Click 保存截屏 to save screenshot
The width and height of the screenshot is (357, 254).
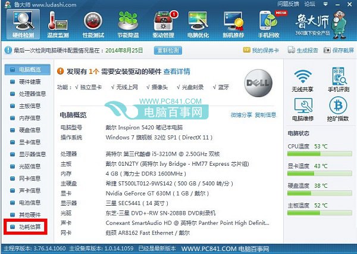(339, 50)
